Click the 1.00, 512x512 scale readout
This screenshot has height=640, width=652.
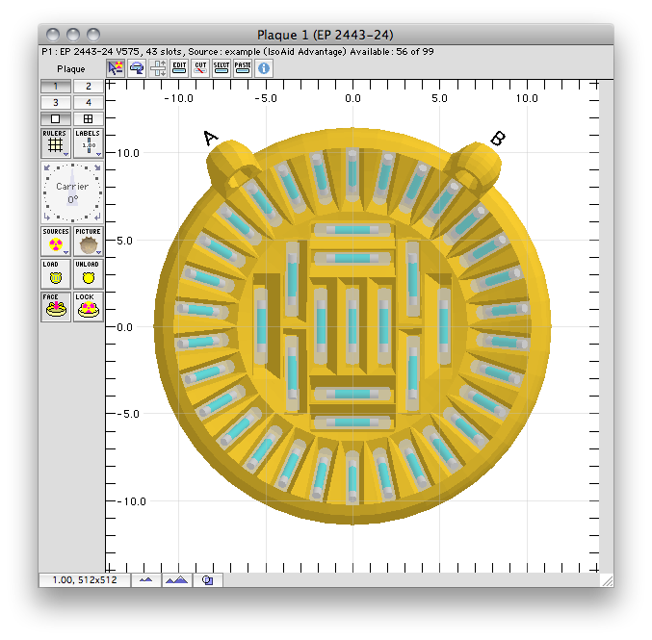click(85, 580)
